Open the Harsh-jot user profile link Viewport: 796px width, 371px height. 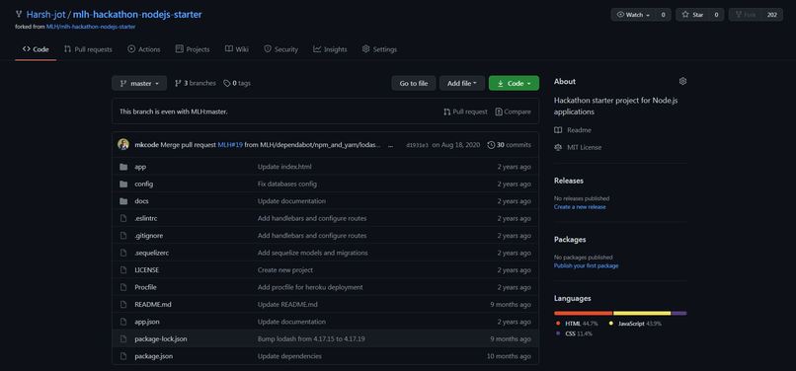pos(45,14)
